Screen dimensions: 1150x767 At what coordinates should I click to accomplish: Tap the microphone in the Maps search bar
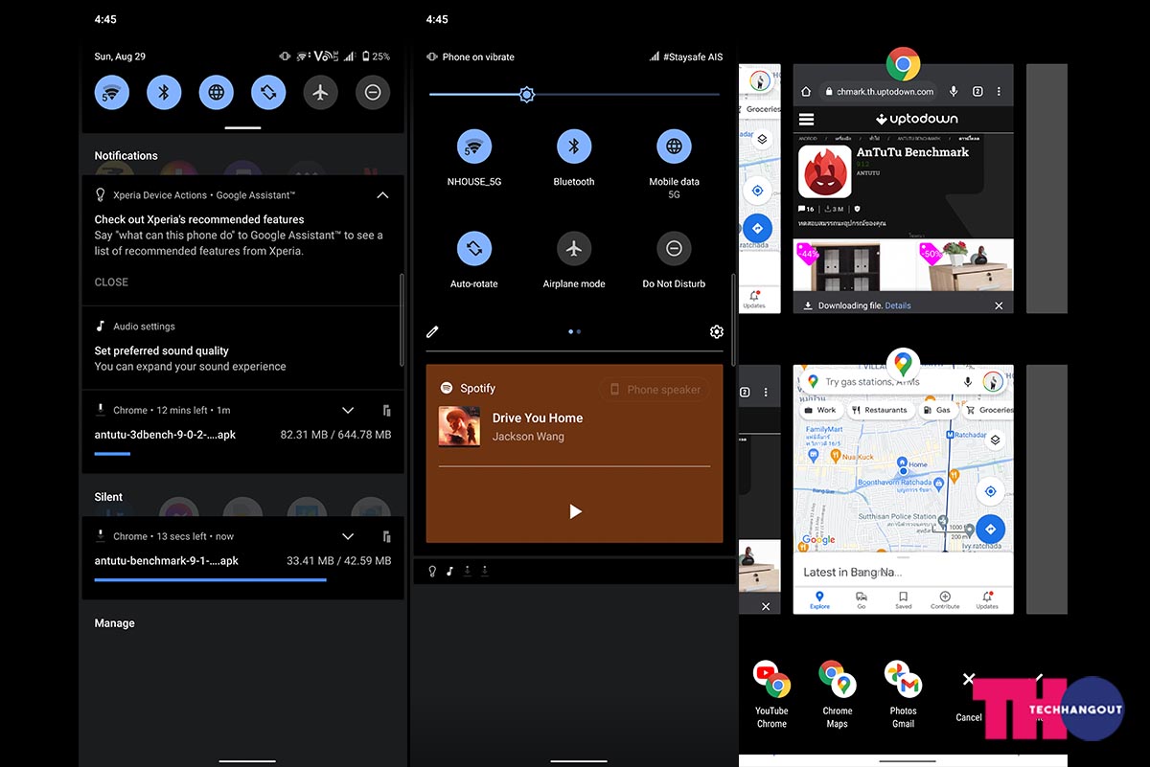[968, 381]
